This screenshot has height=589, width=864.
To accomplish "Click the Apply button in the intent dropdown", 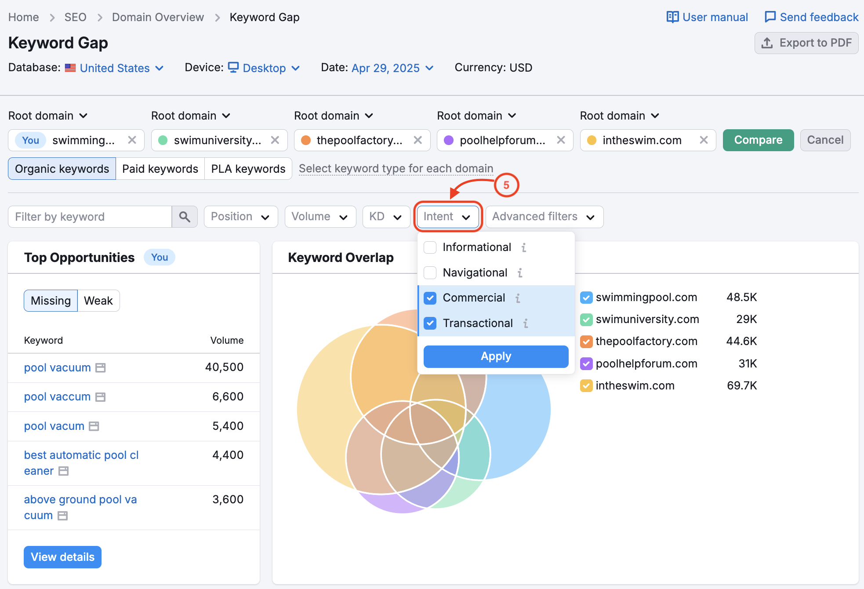I will [x=496, y=356].
